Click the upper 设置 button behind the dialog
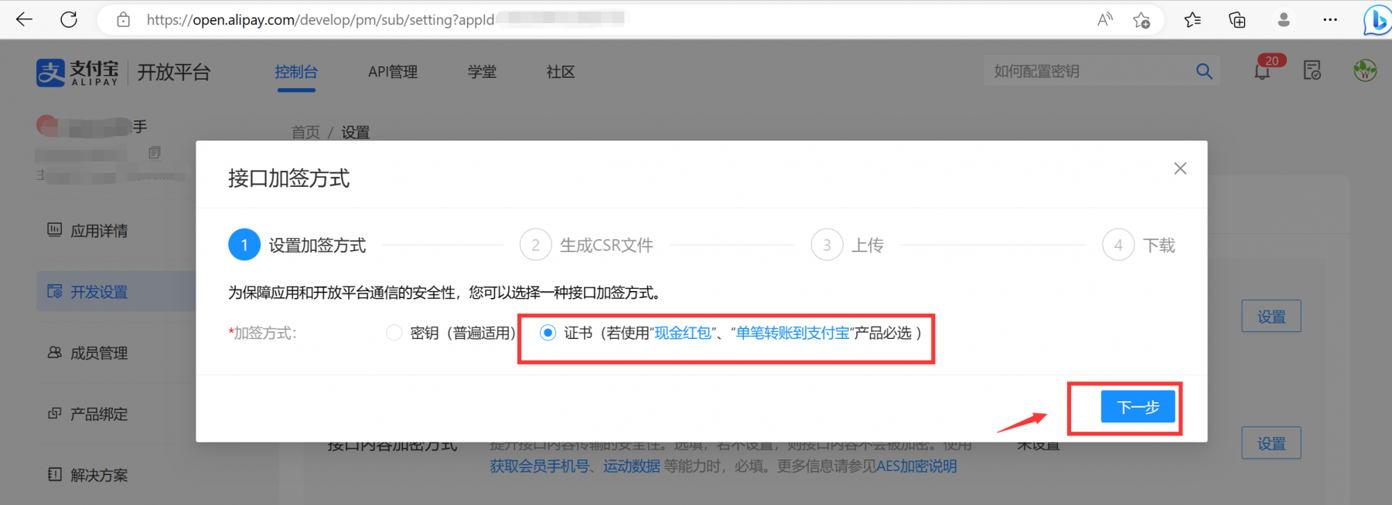The image size is (1392, 505). tap(1271, 316)
